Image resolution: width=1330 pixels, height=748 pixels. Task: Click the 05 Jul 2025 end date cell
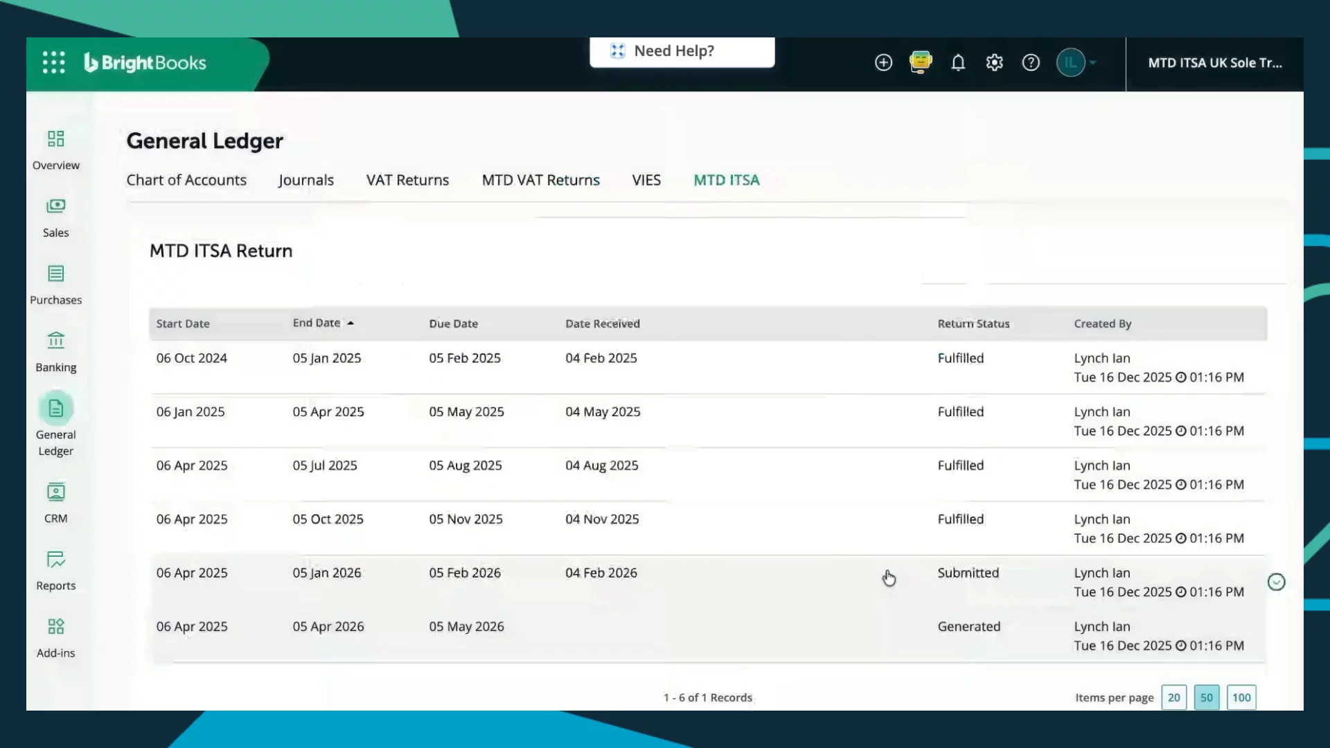tap(325, 465)
